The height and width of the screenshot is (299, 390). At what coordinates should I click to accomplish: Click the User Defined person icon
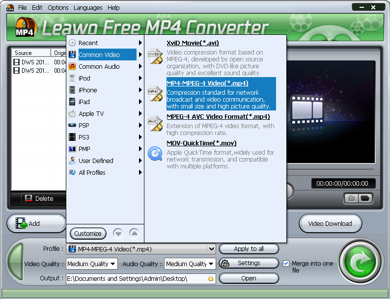point(72,161)
